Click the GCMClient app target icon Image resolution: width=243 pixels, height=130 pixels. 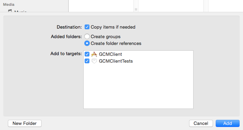pyautogui.click(x=94, y=54)
